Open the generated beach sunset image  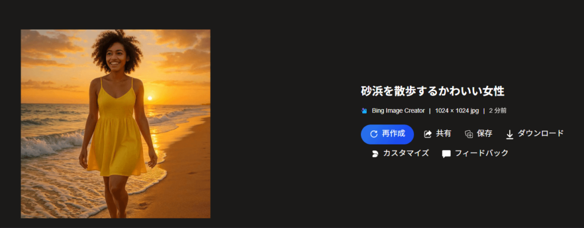[115, 123]
